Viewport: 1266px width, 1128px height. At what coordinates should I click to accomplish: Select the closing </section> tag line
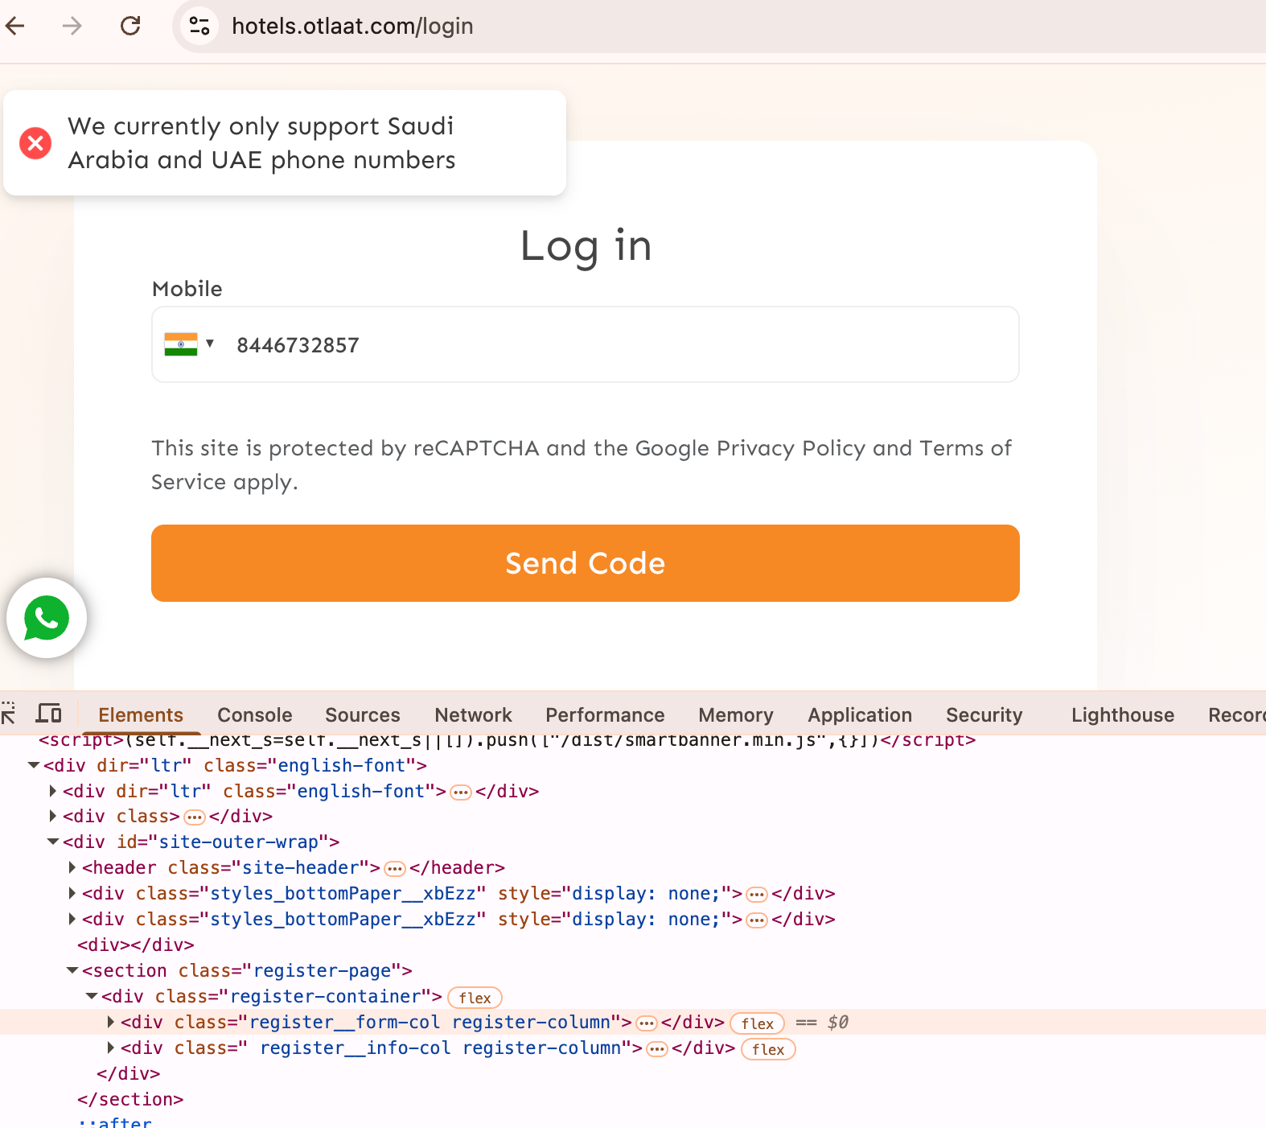[130, 1099]
